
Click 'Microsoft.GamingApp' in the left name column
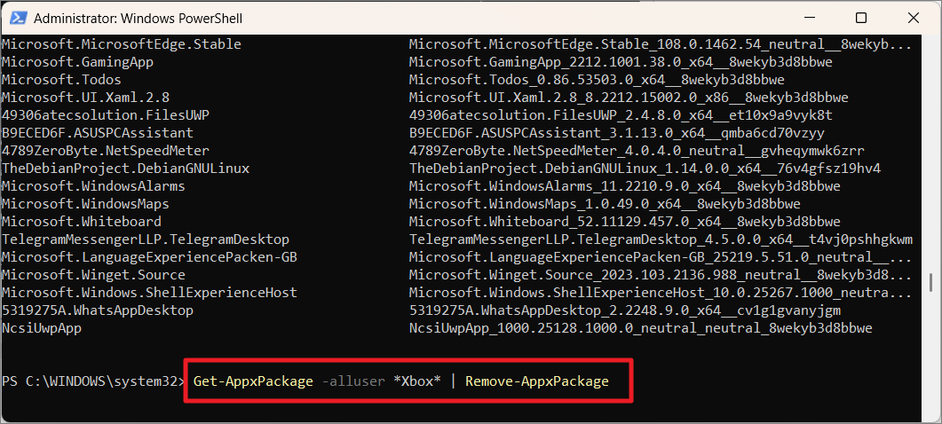click(77, 62)
